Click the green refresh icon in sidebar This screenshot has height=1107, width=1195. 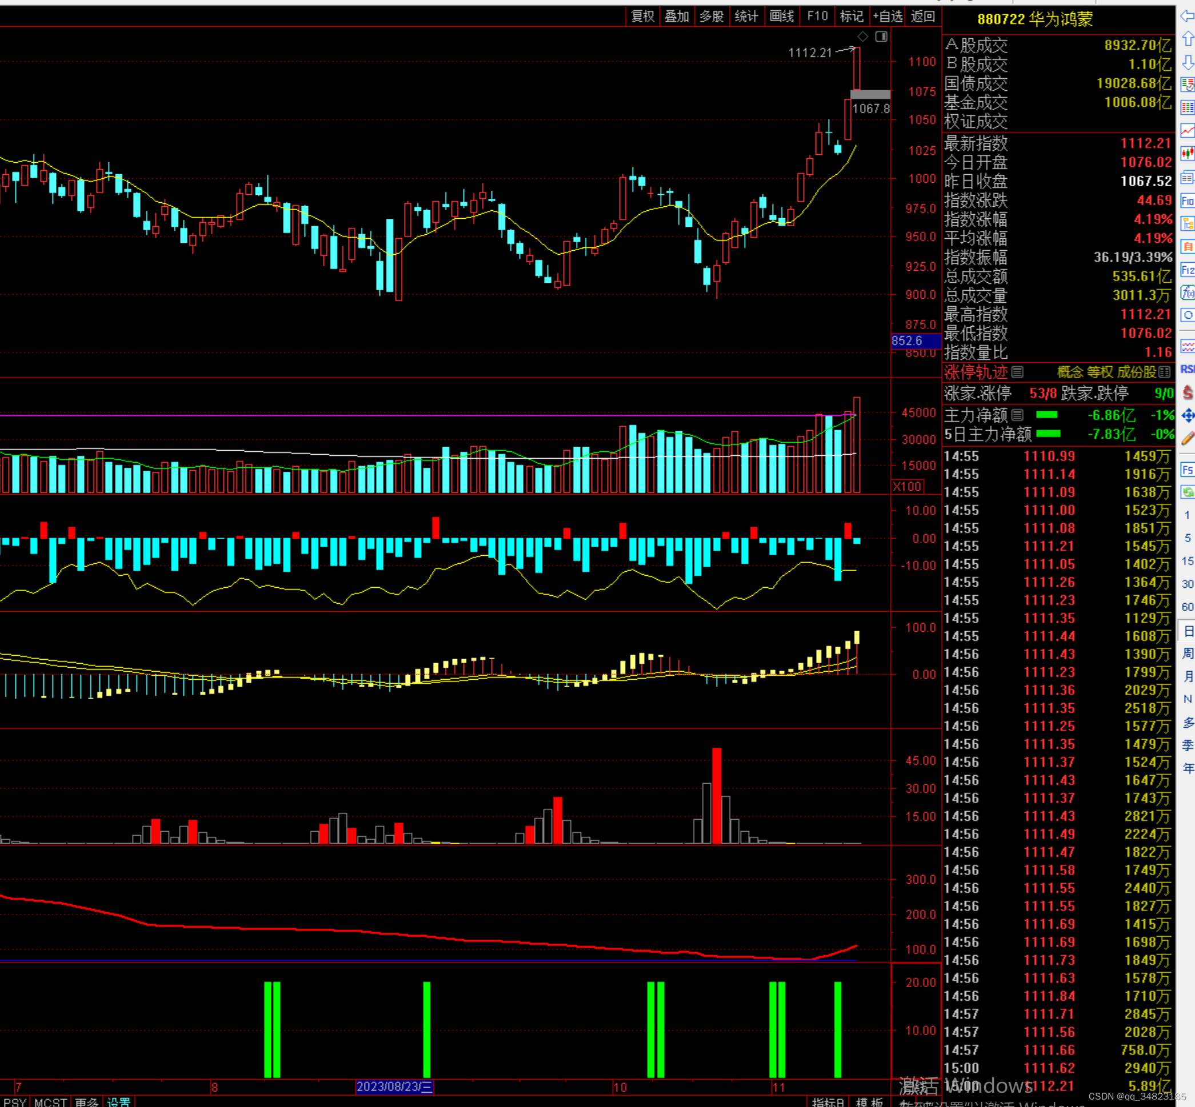[1187, 492]
